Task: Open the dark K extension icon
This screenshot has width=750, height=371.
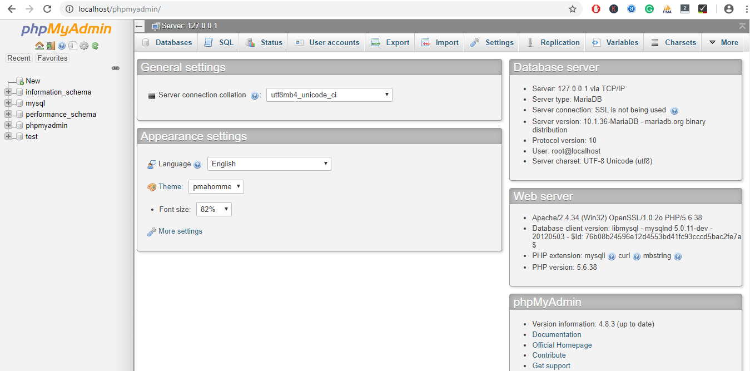Action: 614,9
